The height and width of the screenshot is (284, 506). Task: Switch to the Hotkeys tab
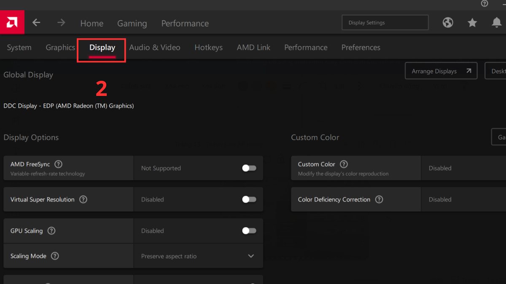[208, 48]
